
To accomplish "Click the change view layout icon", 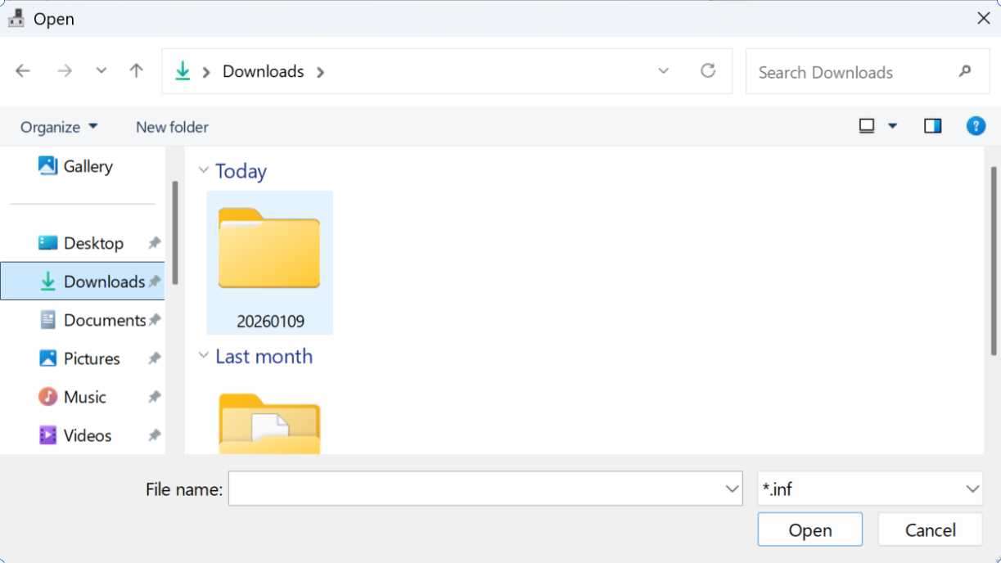I will point(867,126).
